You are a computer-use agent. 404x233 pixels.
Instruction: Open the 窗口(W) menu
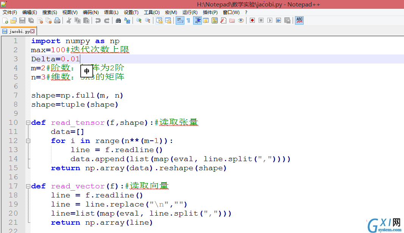pyautogui.click(x=231, y=12)
